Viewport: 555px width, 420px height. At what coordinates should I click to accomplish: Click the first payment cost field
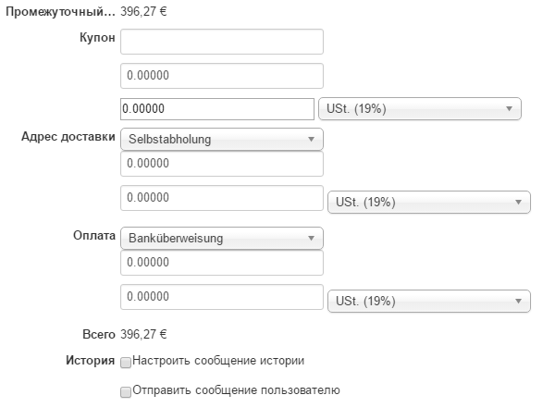[222, 264]
